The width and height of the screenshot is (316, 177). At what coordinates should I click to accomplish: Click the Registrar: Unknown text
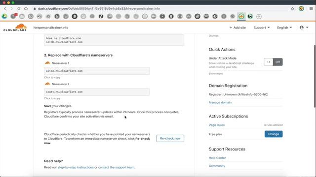pos(238,94)
